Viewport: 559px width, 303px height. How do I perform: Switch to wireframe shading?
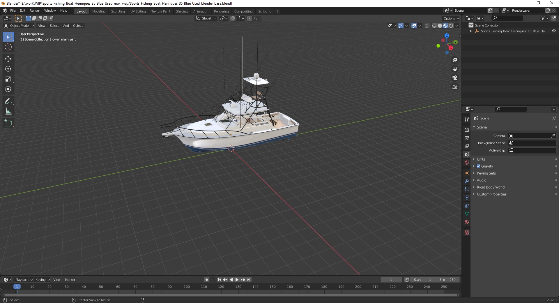pyautogui.click(x=434, y=26)
